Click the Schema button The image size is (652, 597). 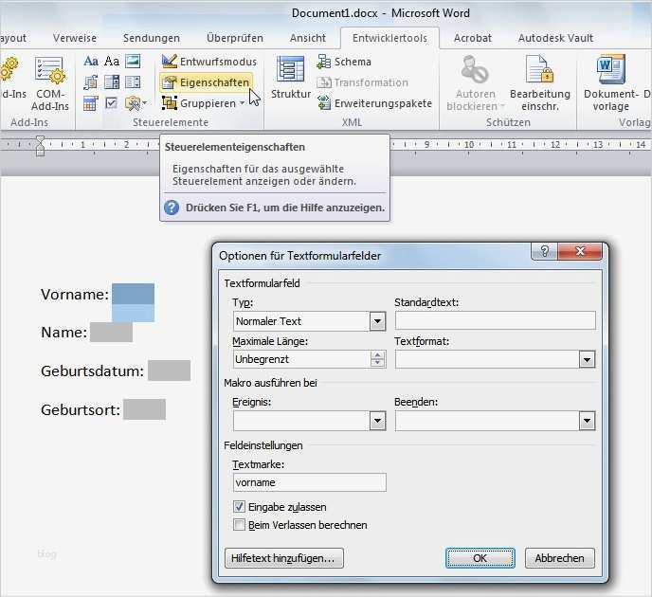[344, 62]
